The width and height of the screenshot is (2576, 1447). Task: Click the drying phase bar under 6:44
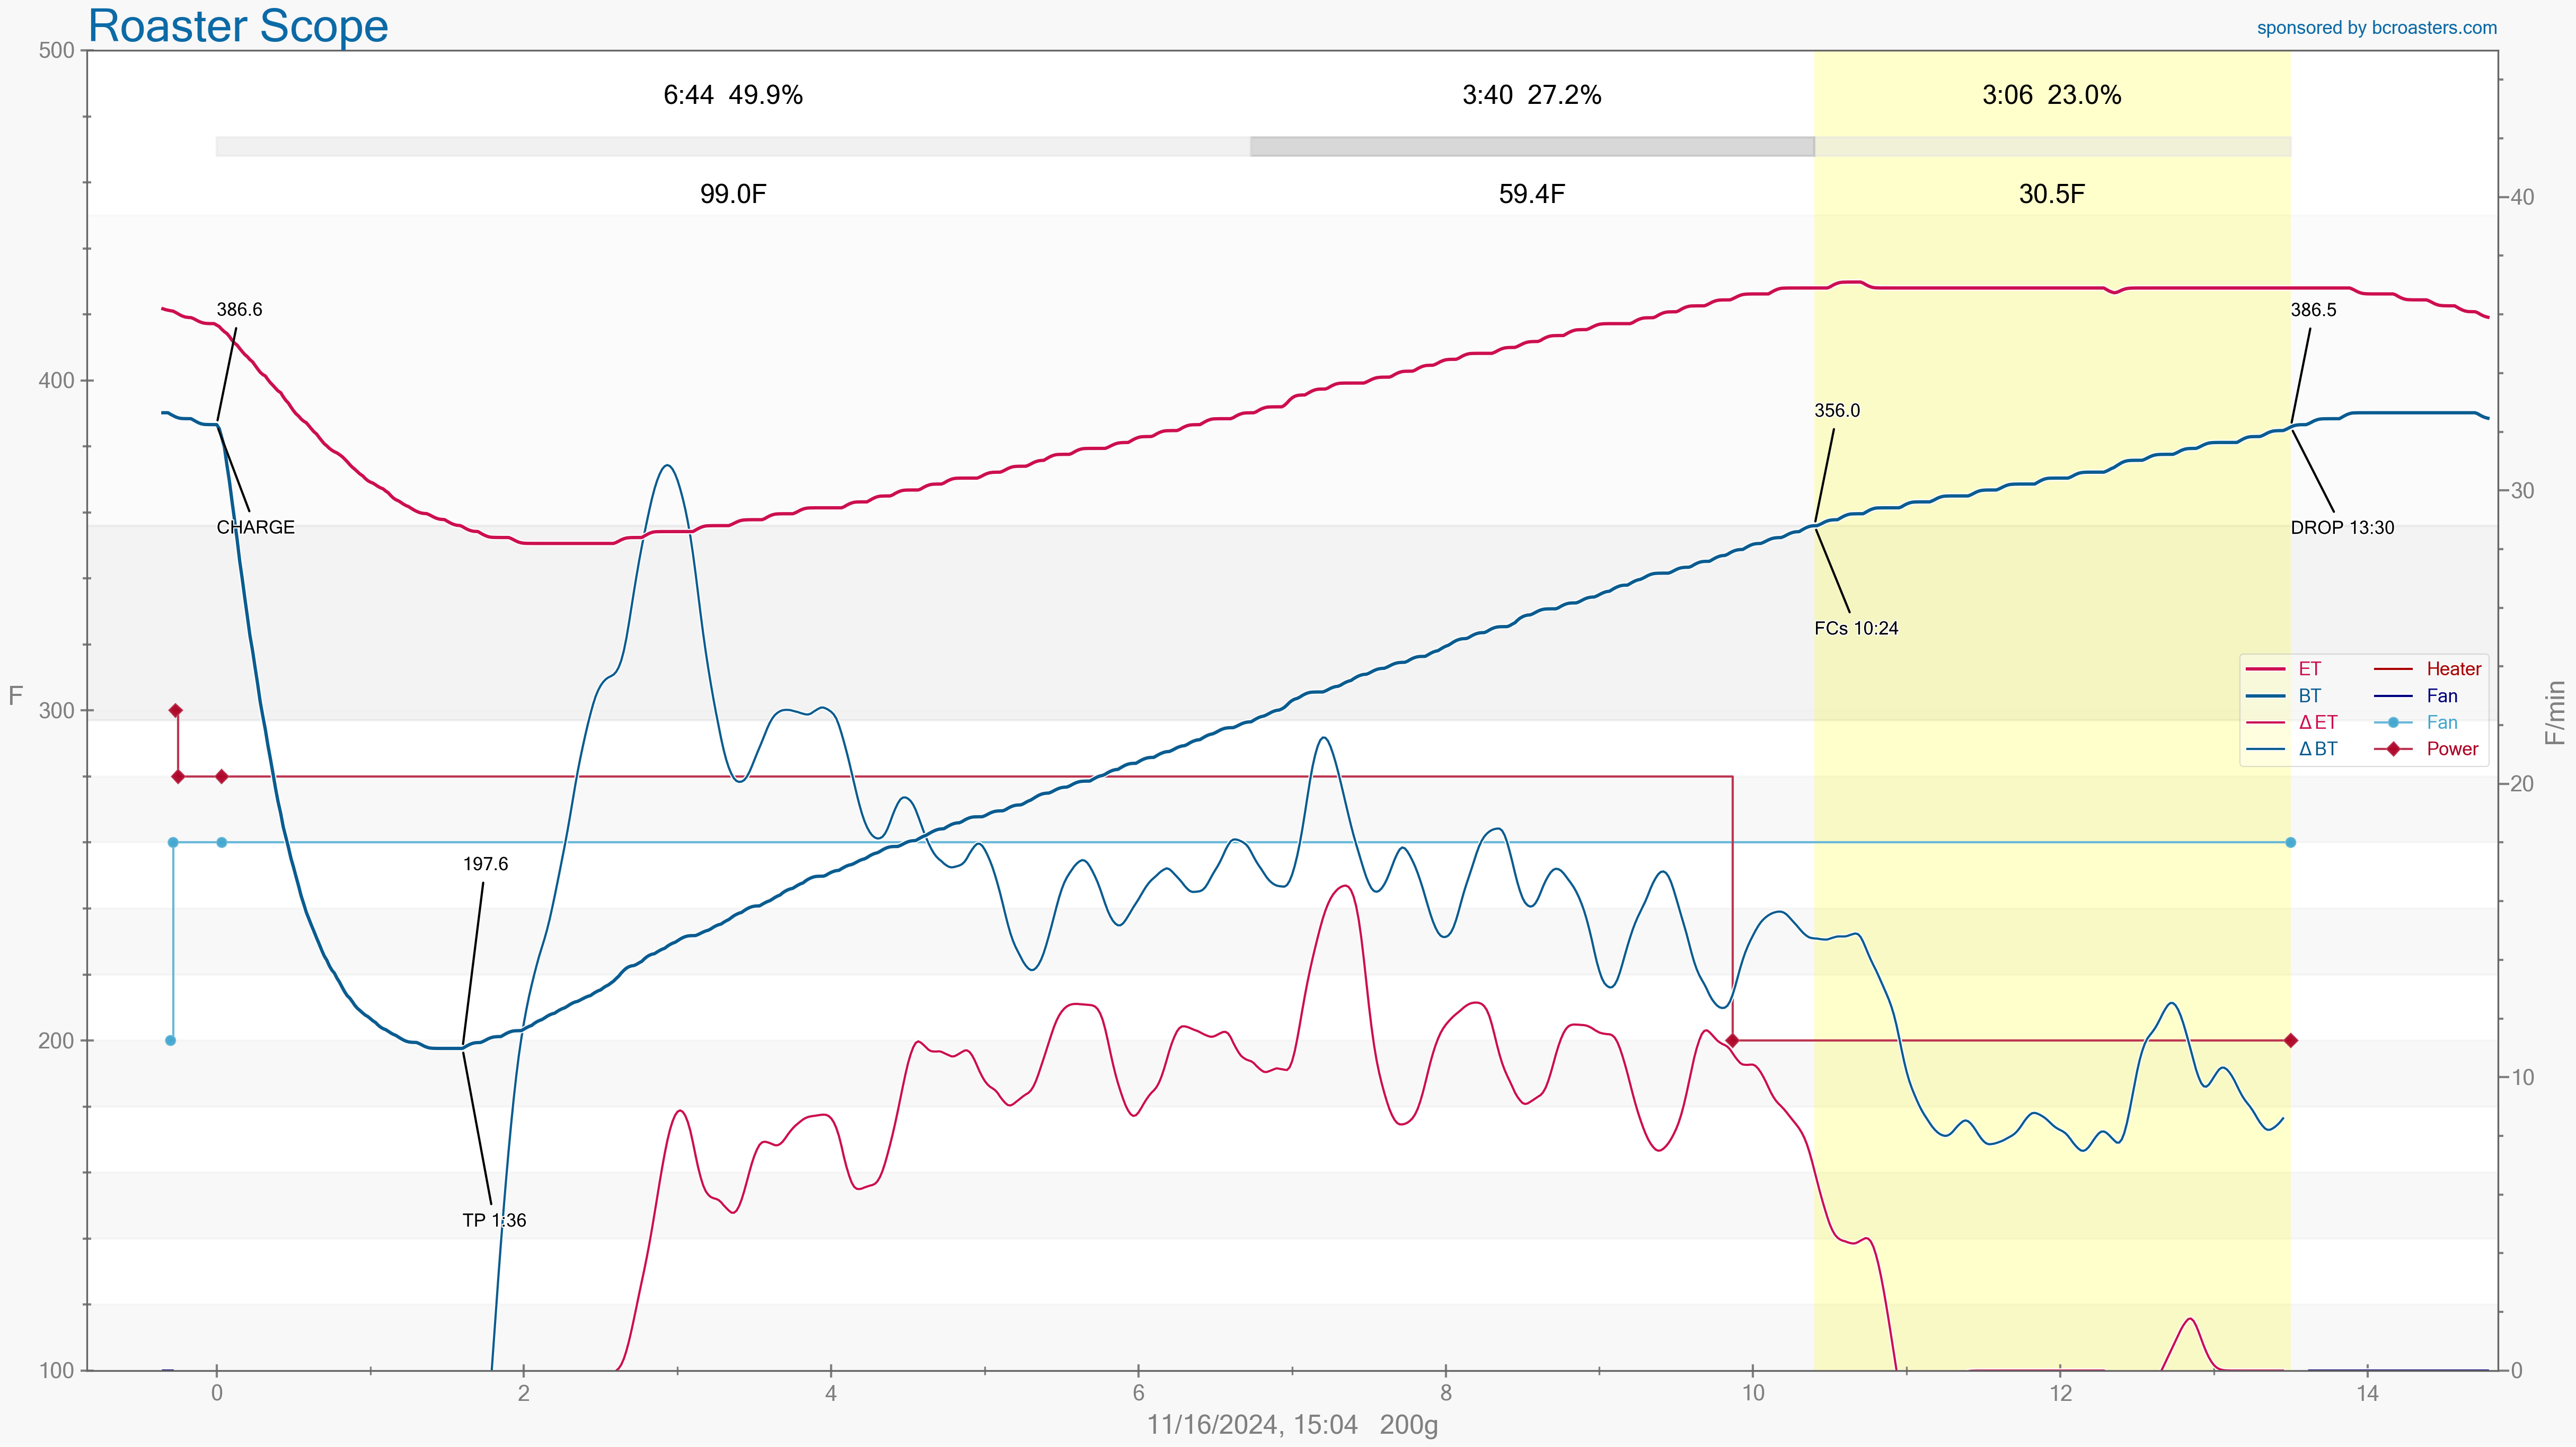click(x=732, y=147)
